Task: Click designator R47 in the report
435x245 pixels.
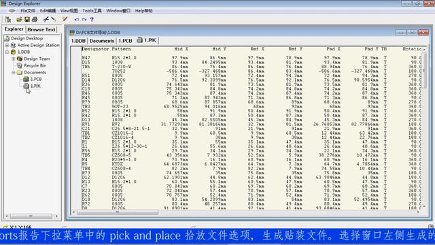Action: pos(86,58)
